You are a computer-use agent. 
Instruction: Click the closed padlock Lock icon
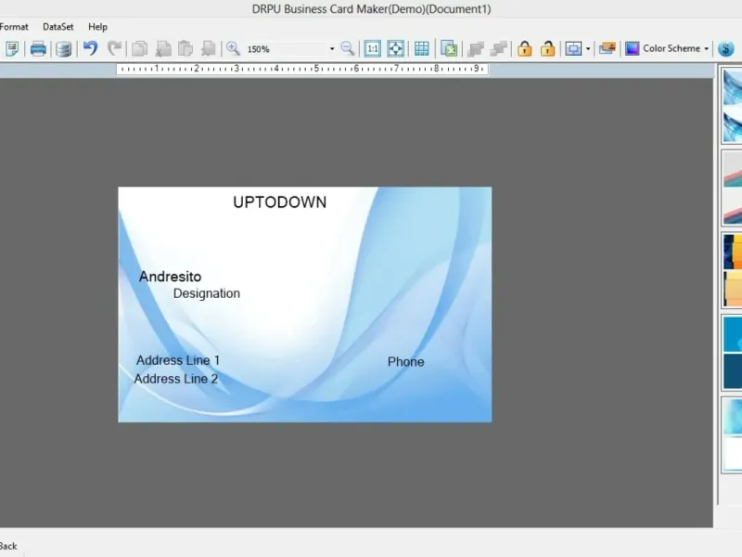[x=524, y=48]
